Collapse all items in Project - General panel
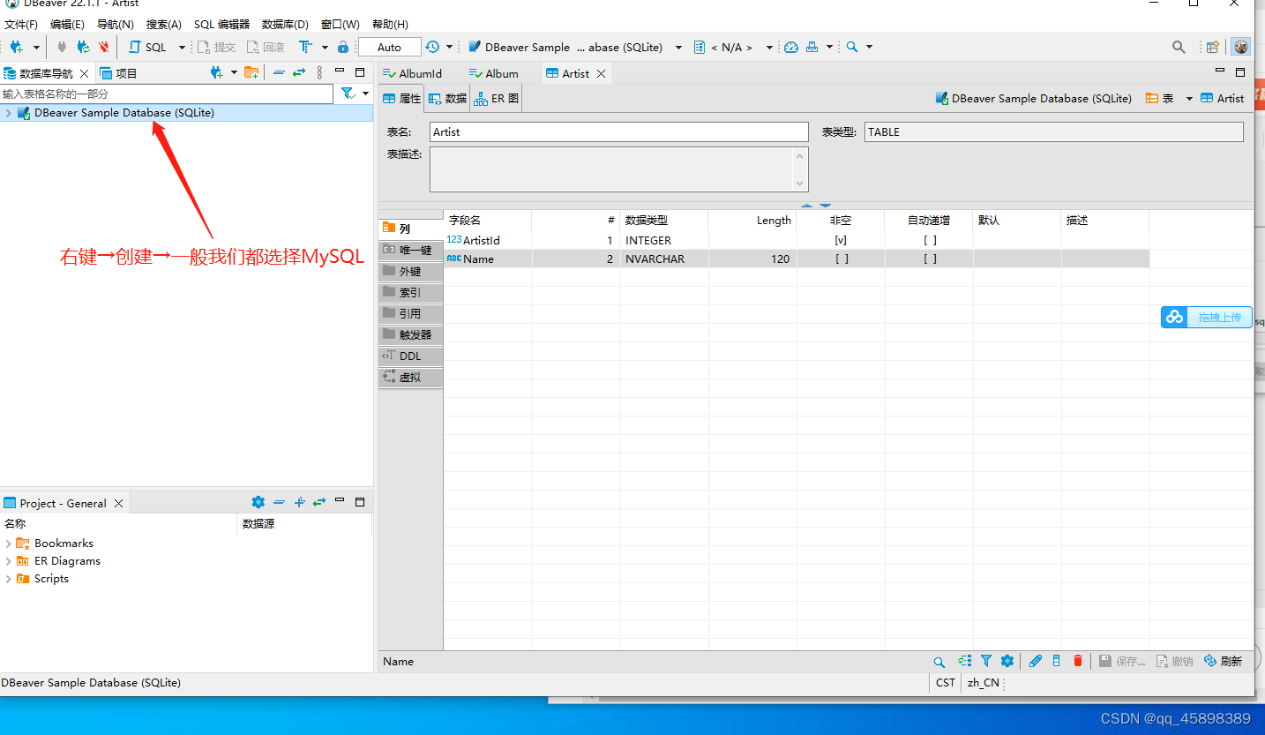1265x735 pixels. pyautogui.click(x=279, y=502)
